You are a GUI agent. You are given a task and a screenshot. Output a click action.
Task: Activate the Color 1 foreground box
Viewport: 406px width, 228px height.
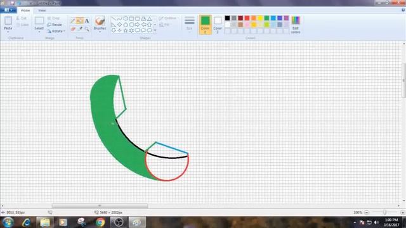pyautogui.click(x=205, y=25)
